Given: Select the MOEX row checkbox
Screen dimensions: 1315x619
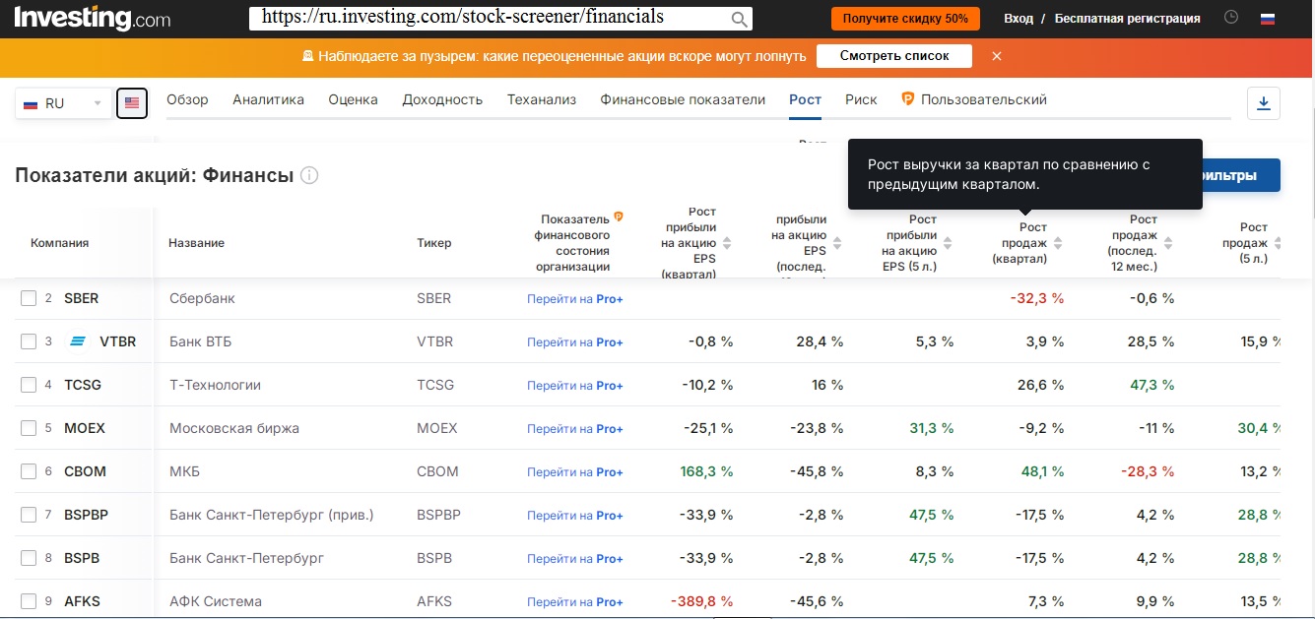Looking at the screenshot, I should [29, 428].
